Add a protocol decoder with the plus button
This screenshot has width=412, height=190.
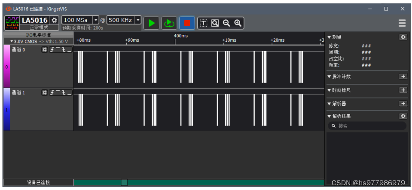pyautogui.click(x=403, y=104)
